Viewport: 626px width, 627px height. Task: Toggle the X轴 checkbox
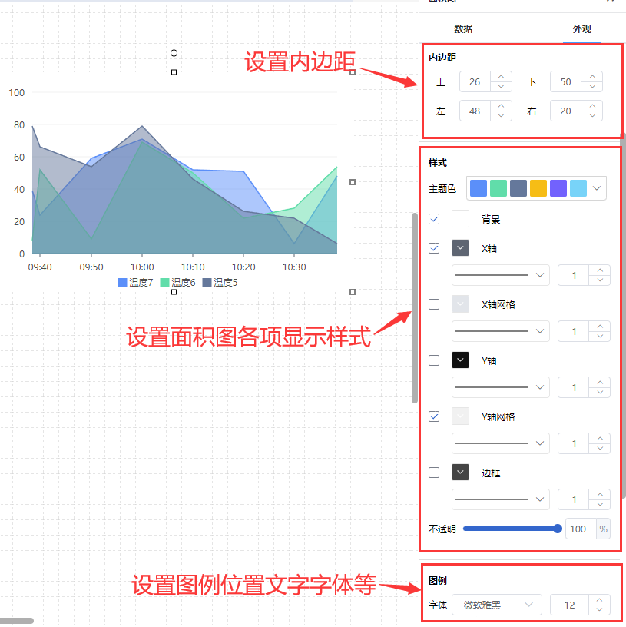[x=434, y=248]
